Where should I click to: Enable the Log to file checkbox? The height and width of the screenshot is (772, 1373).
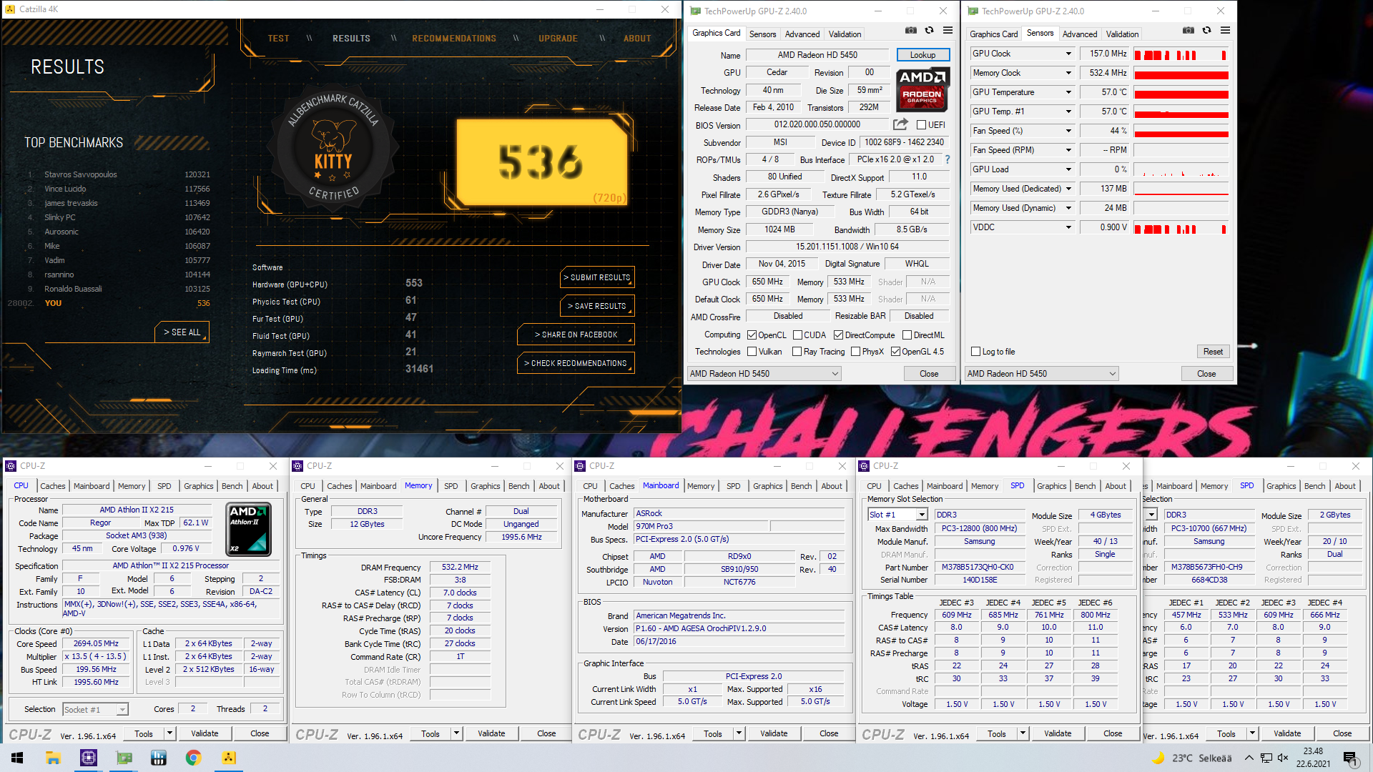975,352
